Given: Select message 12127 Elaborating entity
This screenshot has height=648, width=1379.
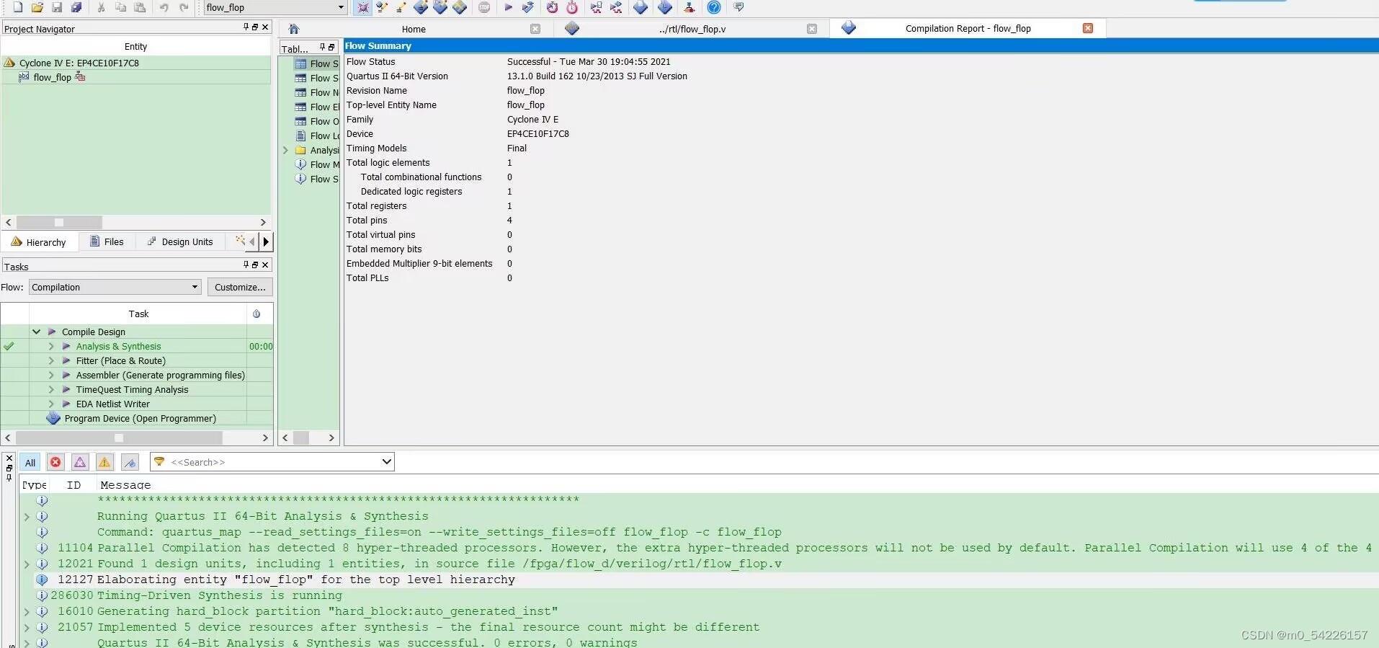Looking at the screenshot, I should pos(699,580).
